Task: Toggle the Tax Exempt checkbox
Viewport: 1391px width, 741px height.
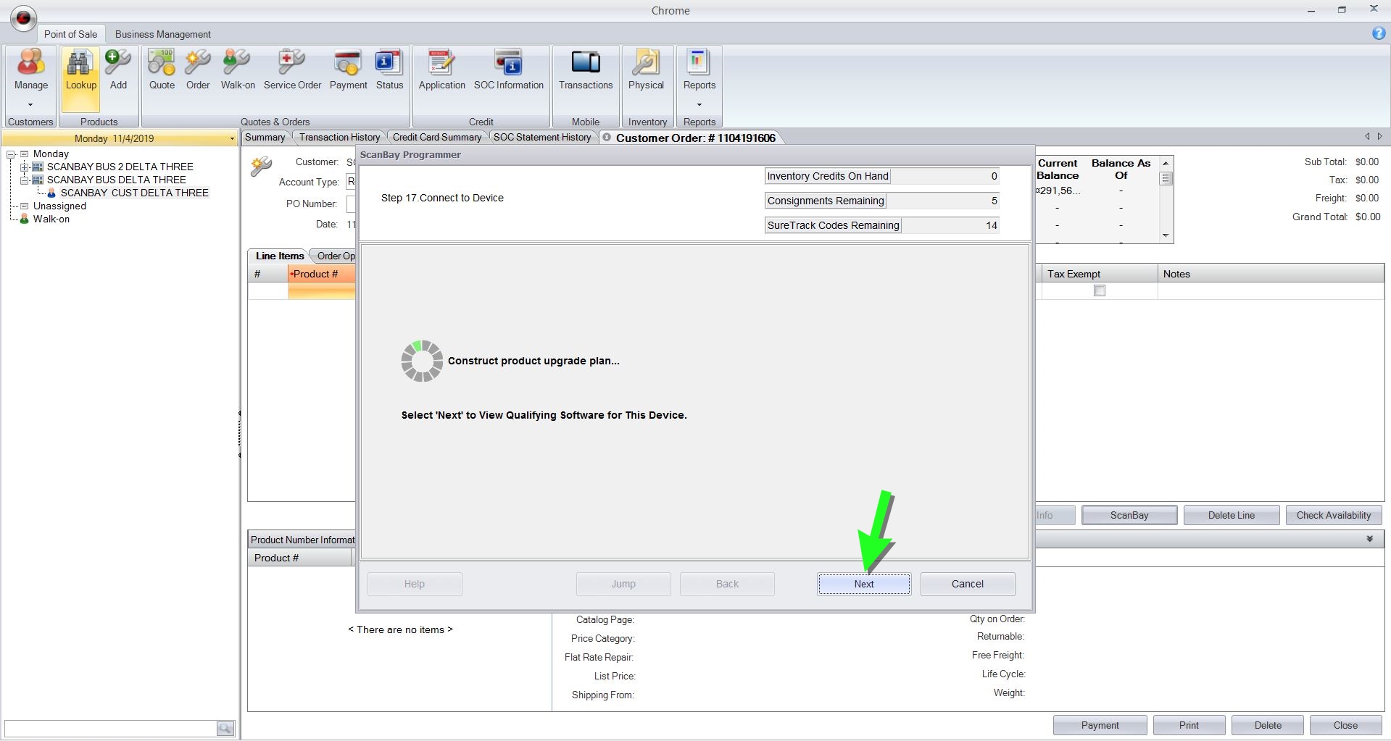Action: pos(1099,290)
